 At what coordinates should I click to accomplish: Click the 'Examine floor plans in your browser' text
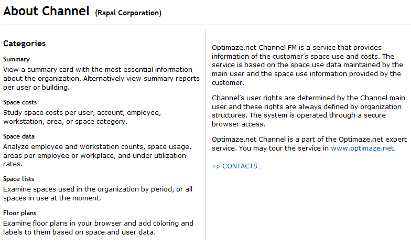click(x=97, y=228)
